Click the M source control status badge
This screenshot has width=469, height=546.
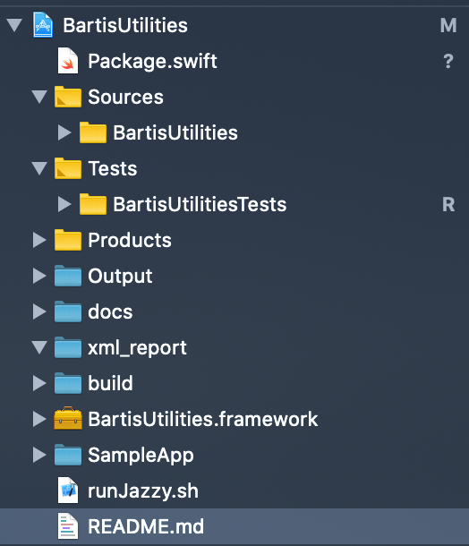click(448, 25)
